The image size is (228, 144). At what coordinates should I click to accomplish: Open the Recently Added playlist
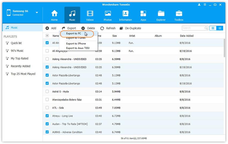coord(20,66)
